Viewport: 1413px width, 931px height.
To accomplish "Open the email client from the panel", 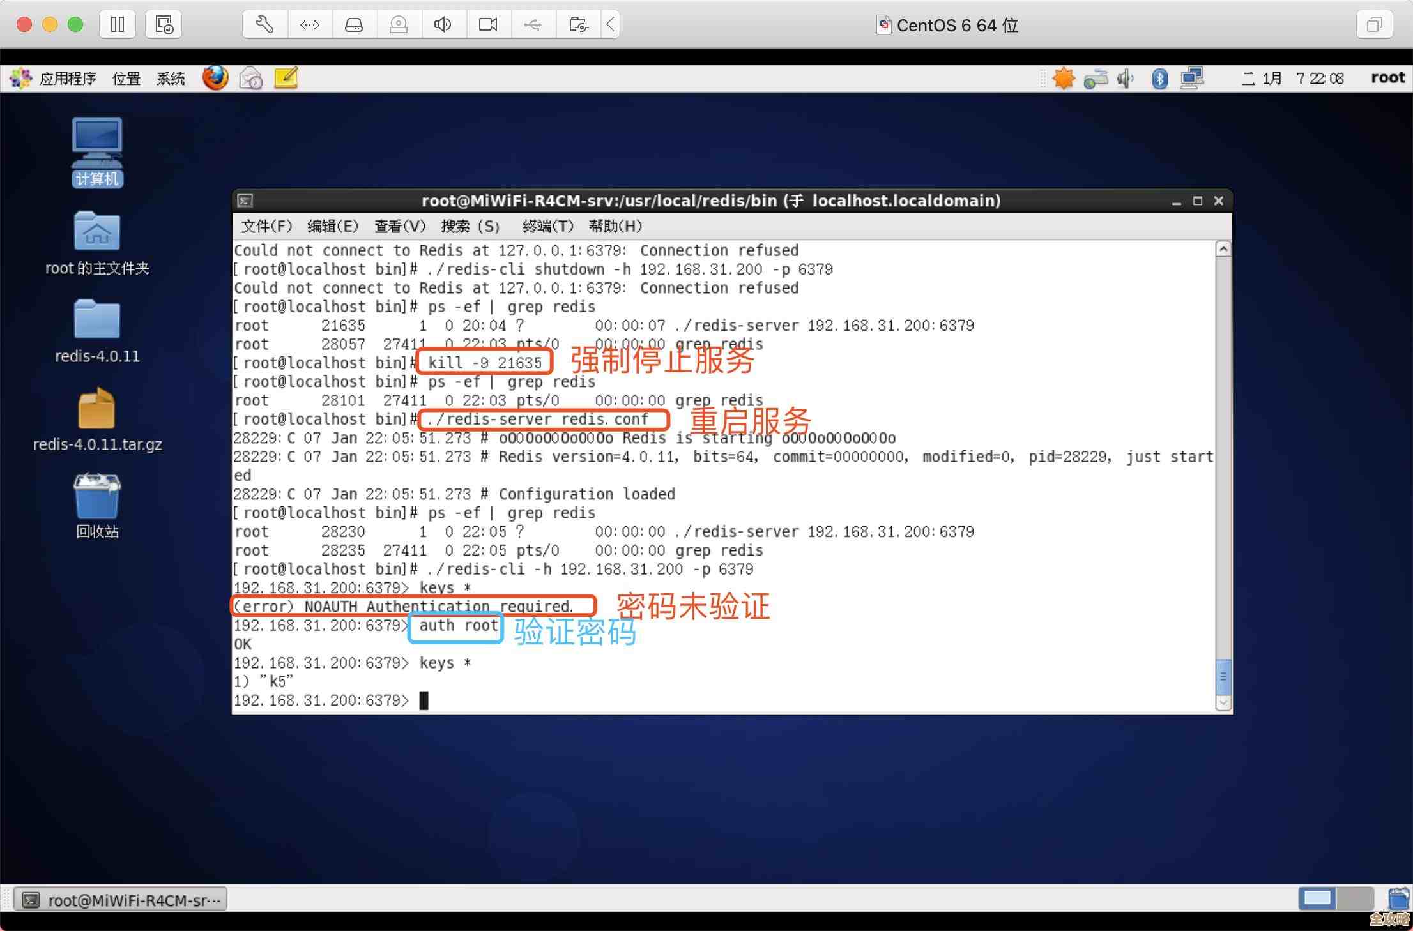I will 250,78.
